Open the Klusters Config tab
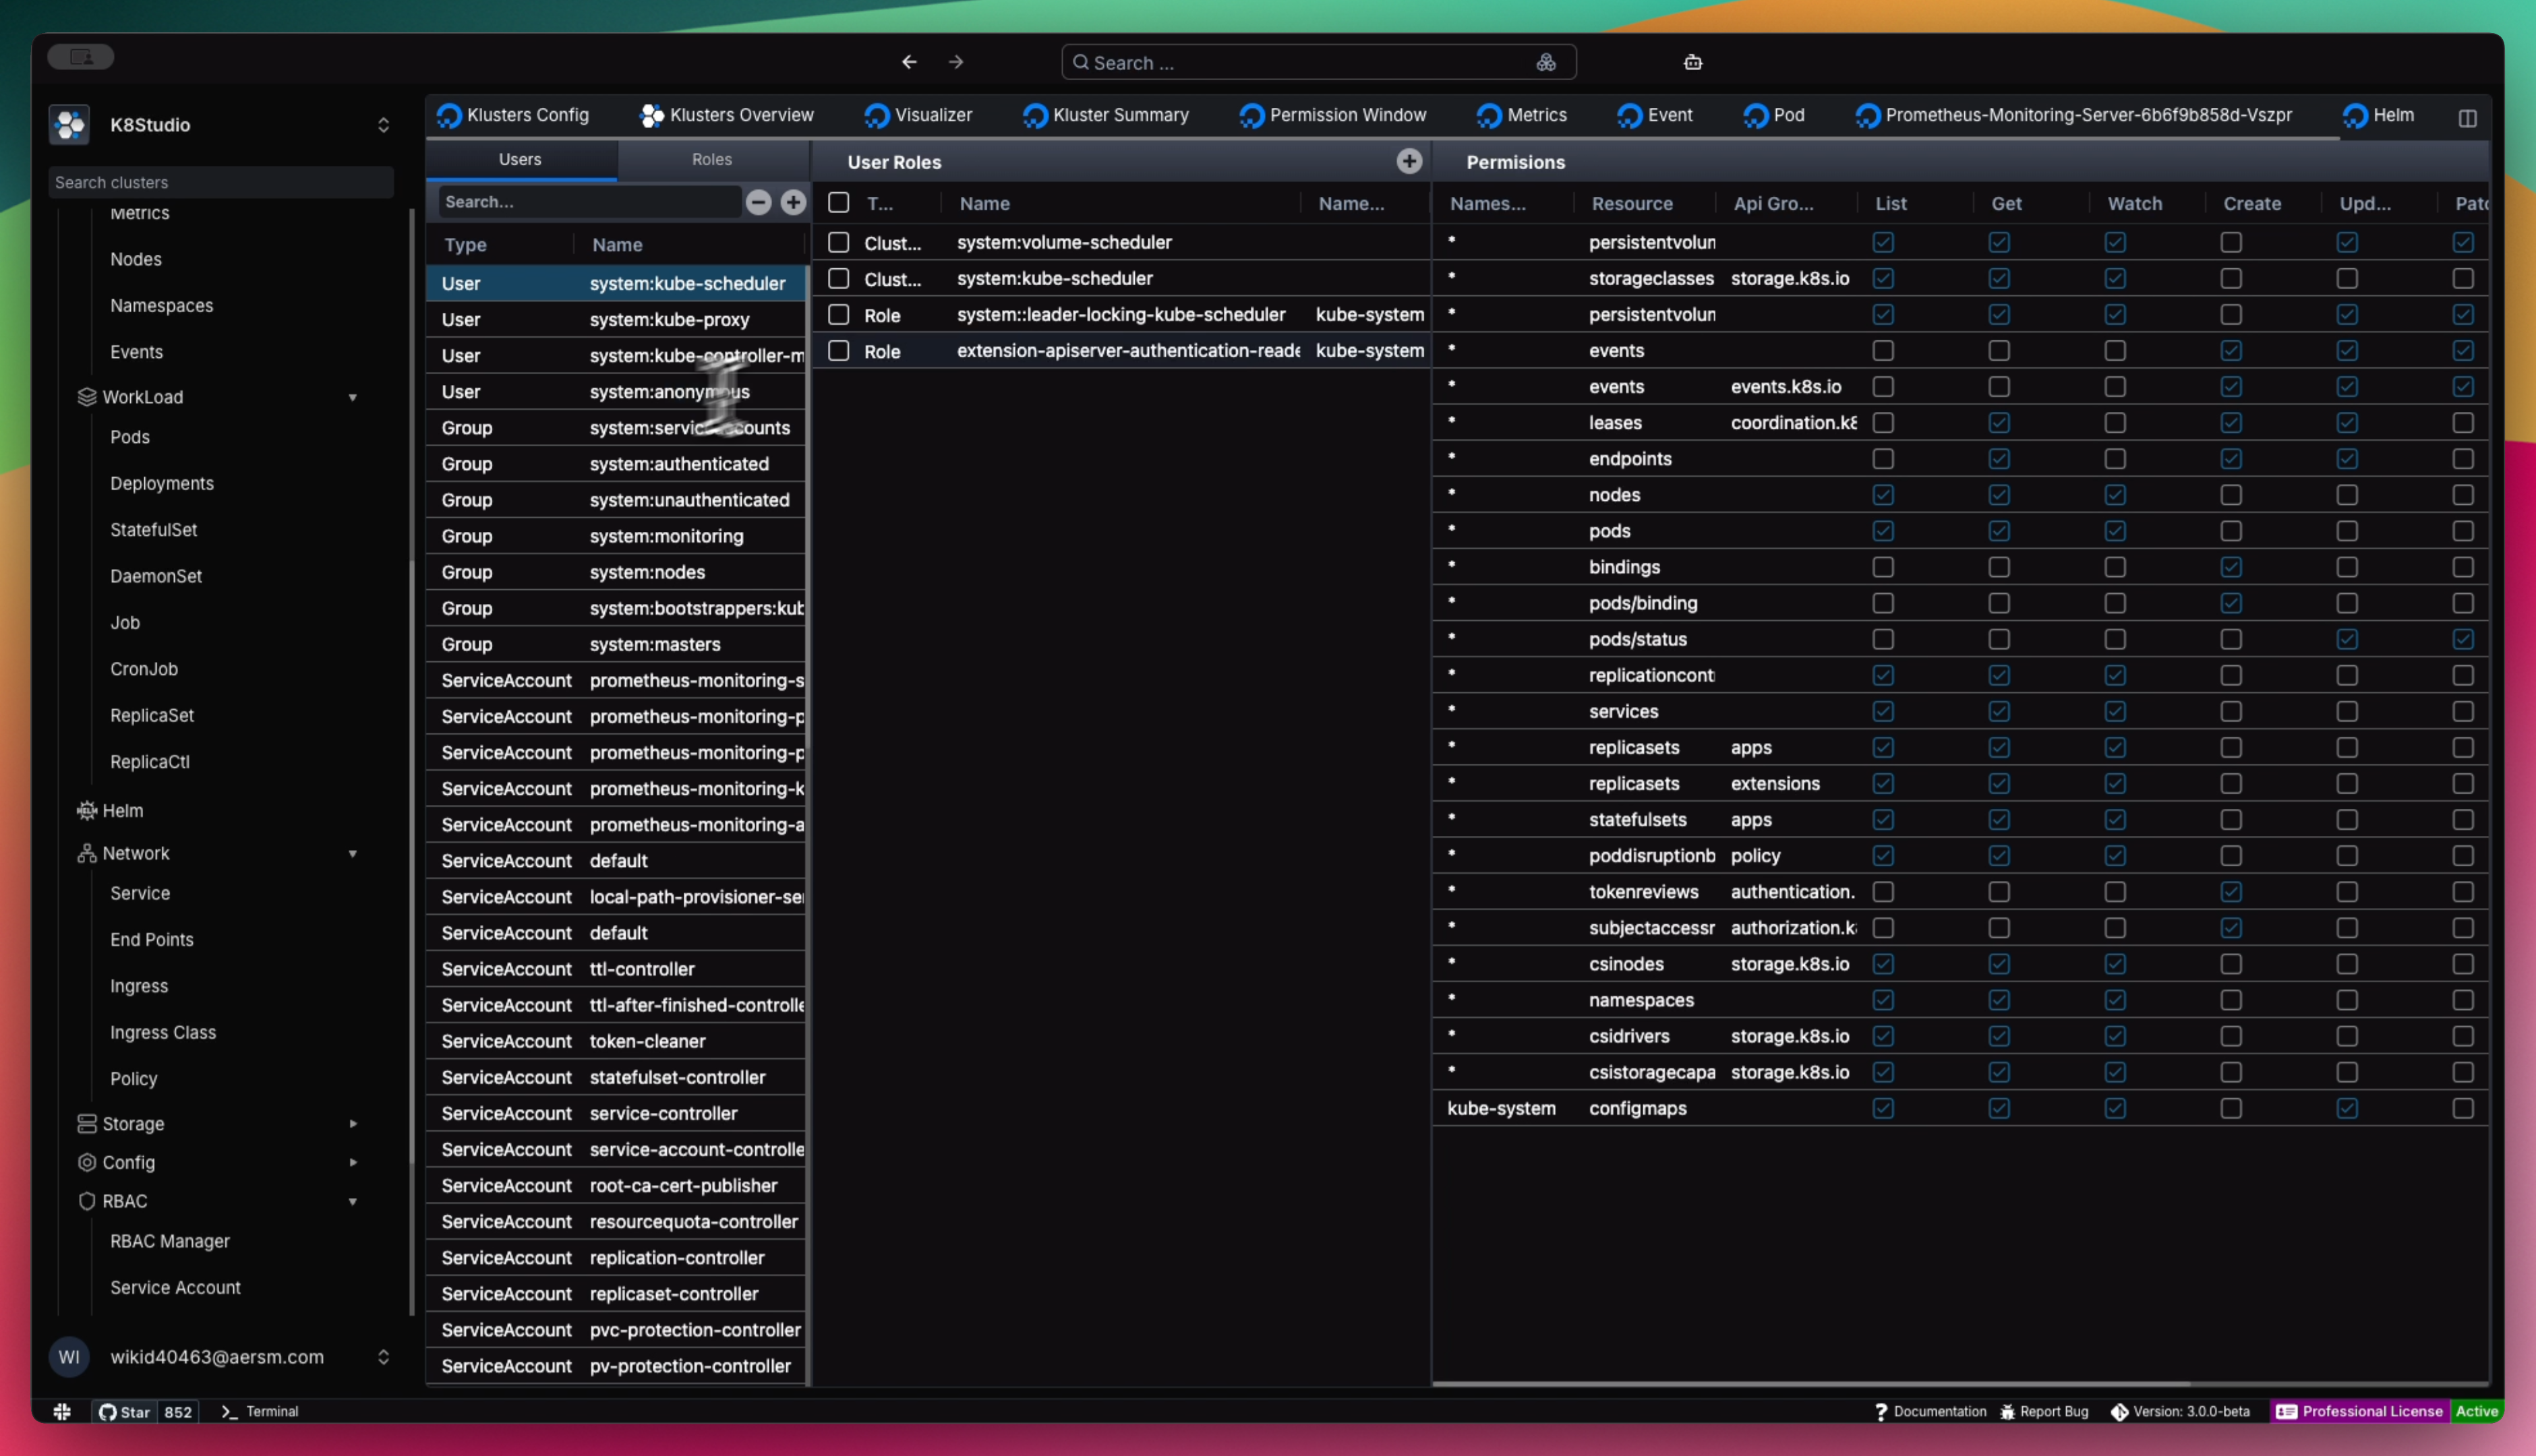2536x1456 pixels. (513, 115)
